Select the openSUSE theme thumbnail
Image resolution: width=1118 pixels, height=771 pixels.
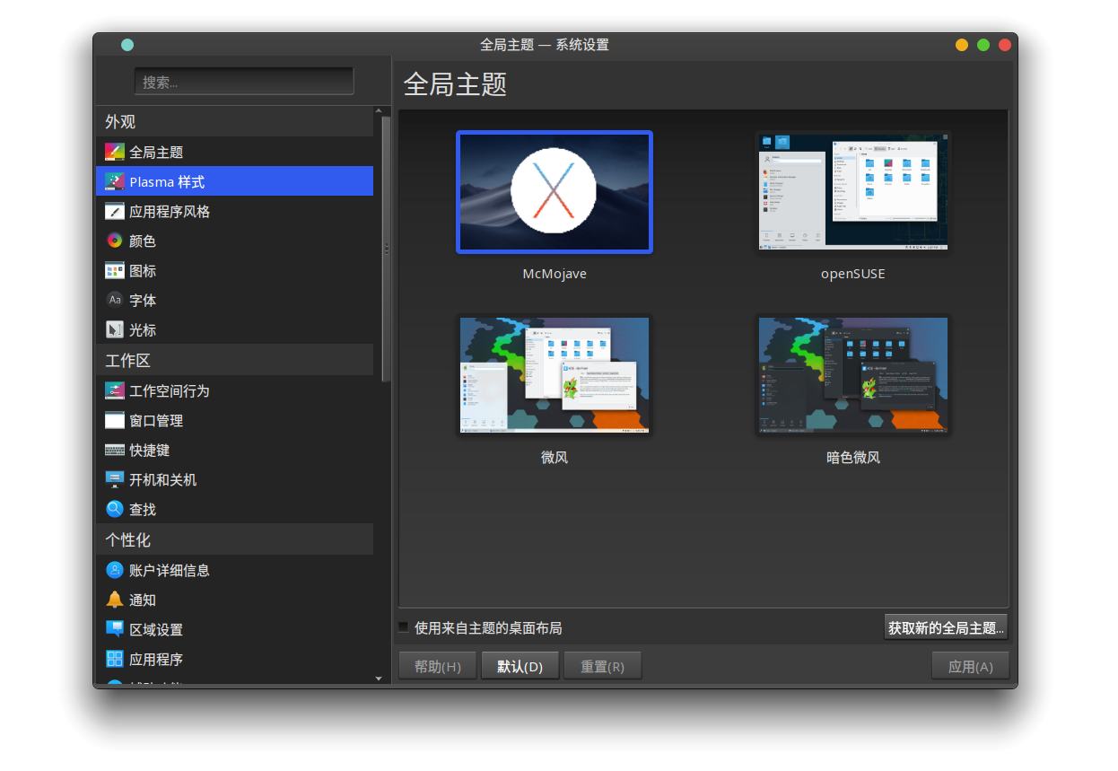(x=852, y=192)
